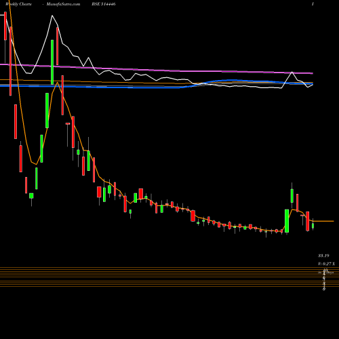Viewport: 339px width, 339px height.
Task: Click the 'BSE 514446' symbol text
Action: [104, 4]
